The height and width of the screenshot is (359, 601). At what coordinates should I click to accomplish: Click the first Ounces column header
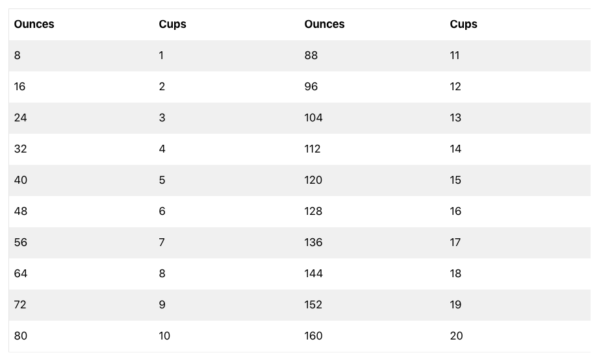(34, 24)
